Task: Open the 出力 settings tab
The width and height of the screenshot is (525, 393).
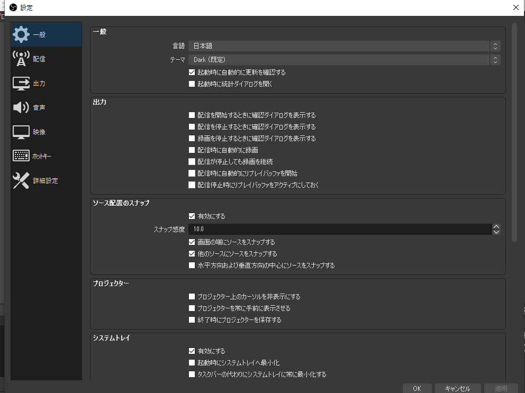Action: (x=46, y=84)
